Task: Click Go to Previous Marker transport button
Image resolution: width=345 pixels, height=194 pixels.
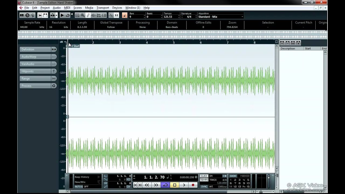Action: coord(135,185)
